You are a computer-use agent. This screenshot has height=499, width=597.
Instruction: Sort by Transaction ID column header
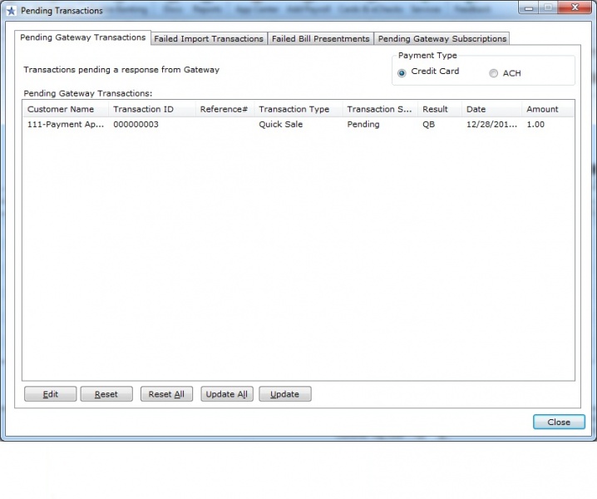(152, 109)
